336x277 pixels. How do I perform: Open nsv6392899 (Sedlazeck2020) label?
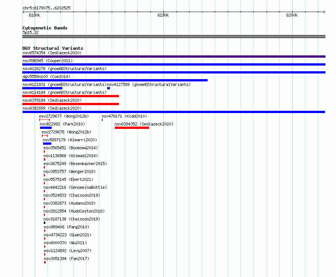tap(52, 108)
